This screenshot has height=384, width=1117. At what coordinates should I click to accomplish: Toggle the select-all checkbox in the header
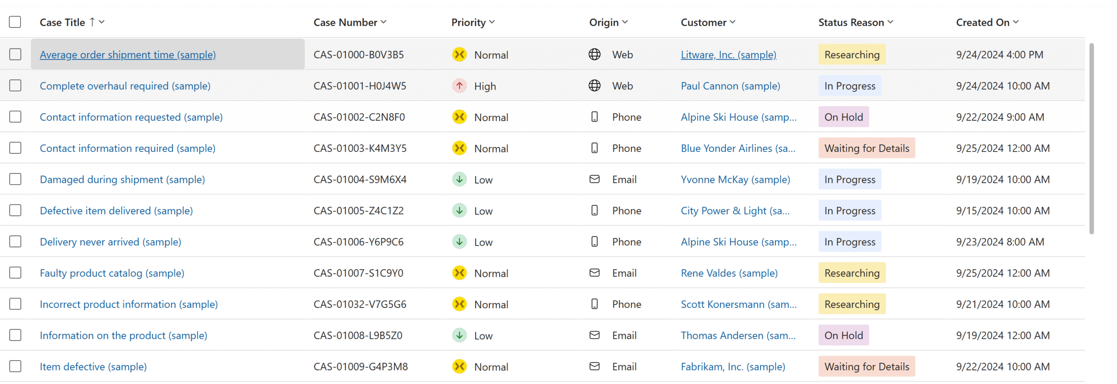click(x=15, y=22)
